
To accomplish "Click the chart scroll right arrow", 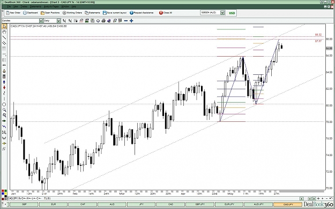I will click(314, 198).
